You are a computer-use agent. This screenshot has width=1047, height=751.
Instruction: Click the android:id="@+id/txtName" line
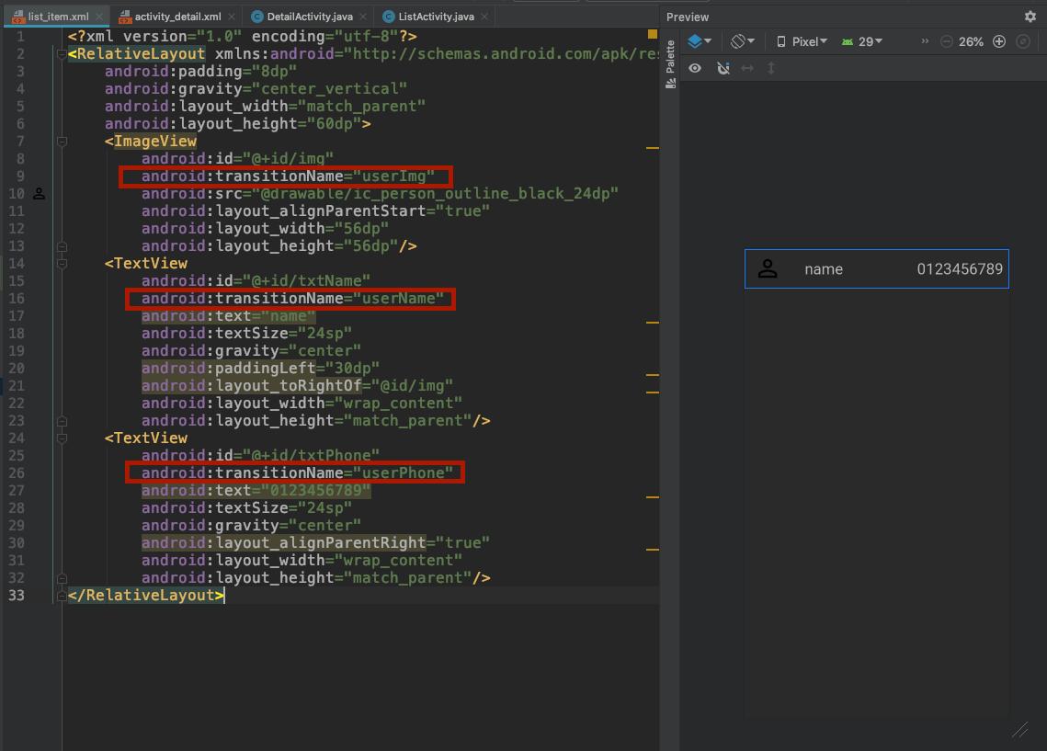point(256,281)
